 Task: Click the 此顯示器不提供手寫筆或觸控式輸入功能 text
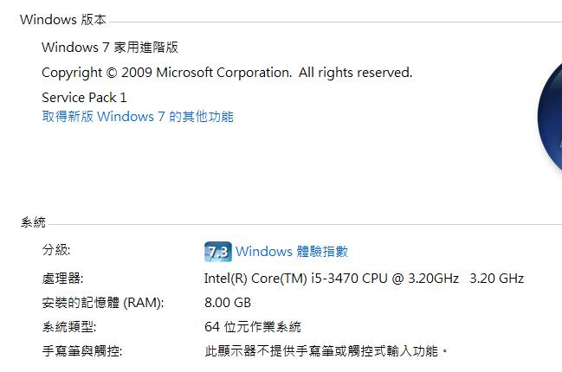tap(326, 351)
